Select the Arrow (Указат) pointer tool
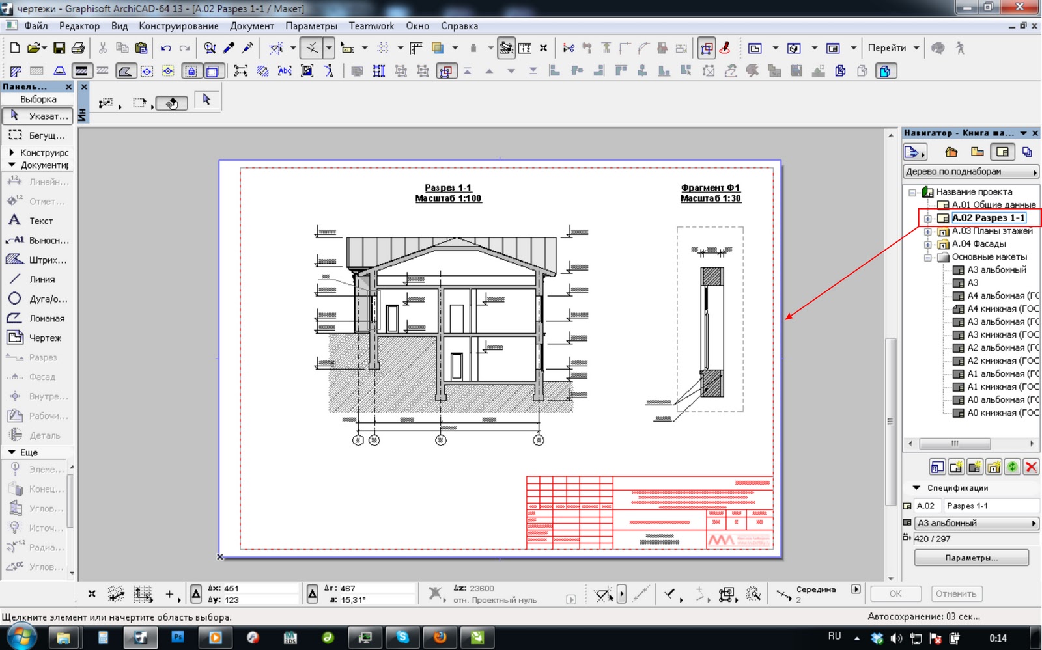 pos(38,116)
